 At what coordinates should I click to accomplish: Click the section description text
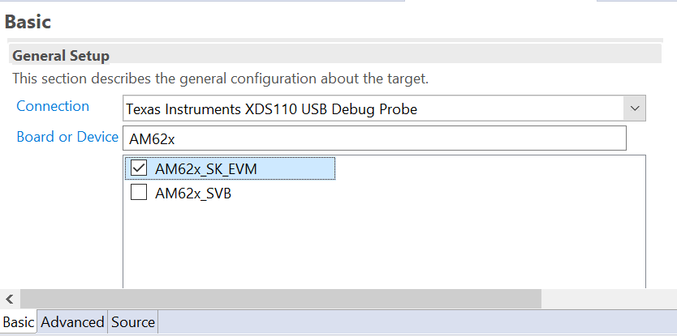coord(220,79)
